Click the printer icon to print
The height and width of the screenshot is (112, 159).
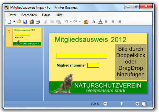click(38, 22)
